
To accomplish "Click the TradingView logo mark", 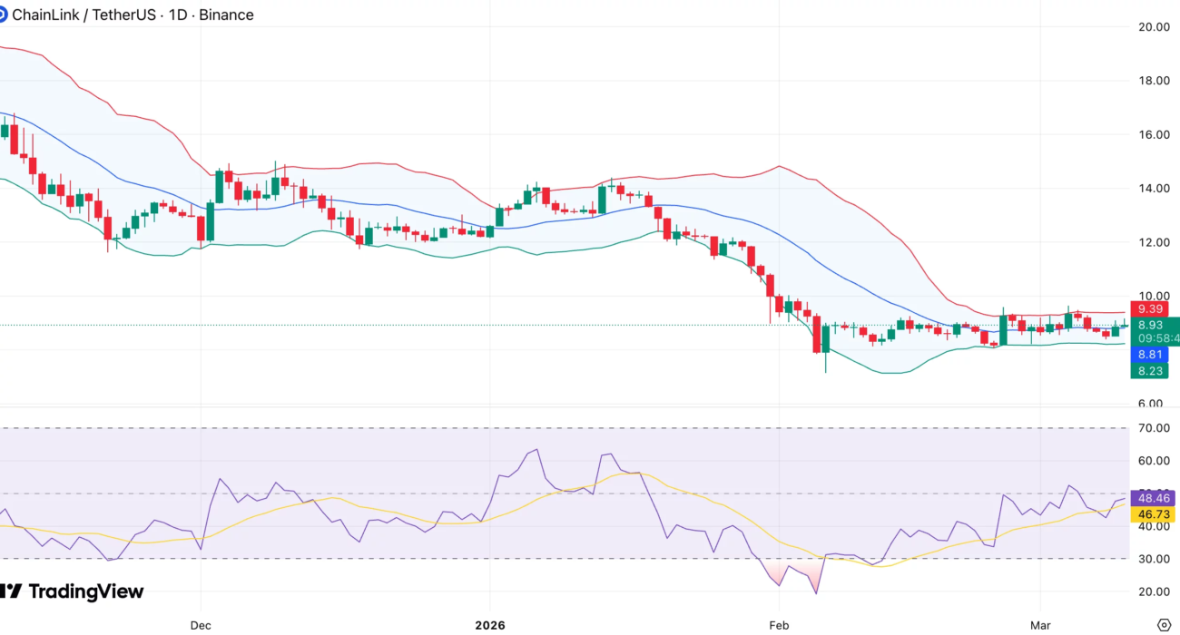I will pos(11,591).
